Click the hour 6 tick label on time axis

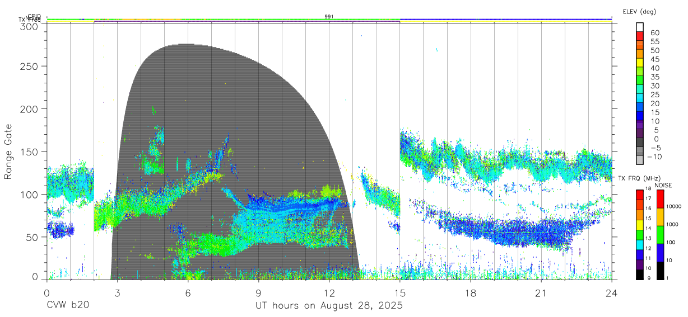pos(188,294)
